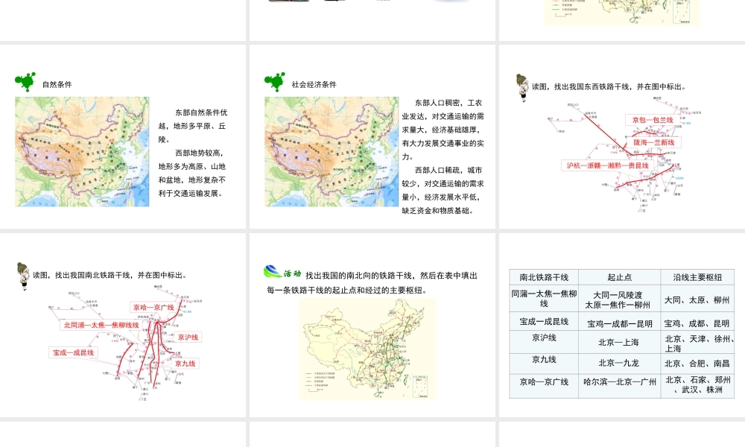745x447 pixels.
Task: Click the 陇海—兰新线 label box
Action: point(653,142)
